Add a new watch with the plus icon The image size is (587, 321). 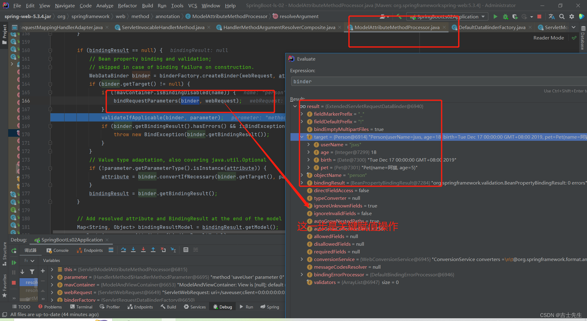coord(43,271)
